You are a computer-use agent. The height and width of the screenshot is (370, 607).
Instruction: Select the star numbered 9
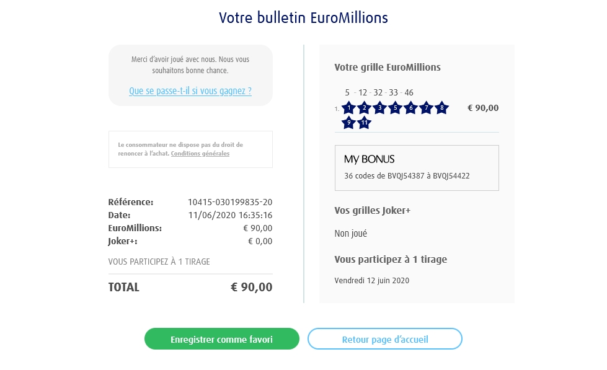[x=349, y=123]
